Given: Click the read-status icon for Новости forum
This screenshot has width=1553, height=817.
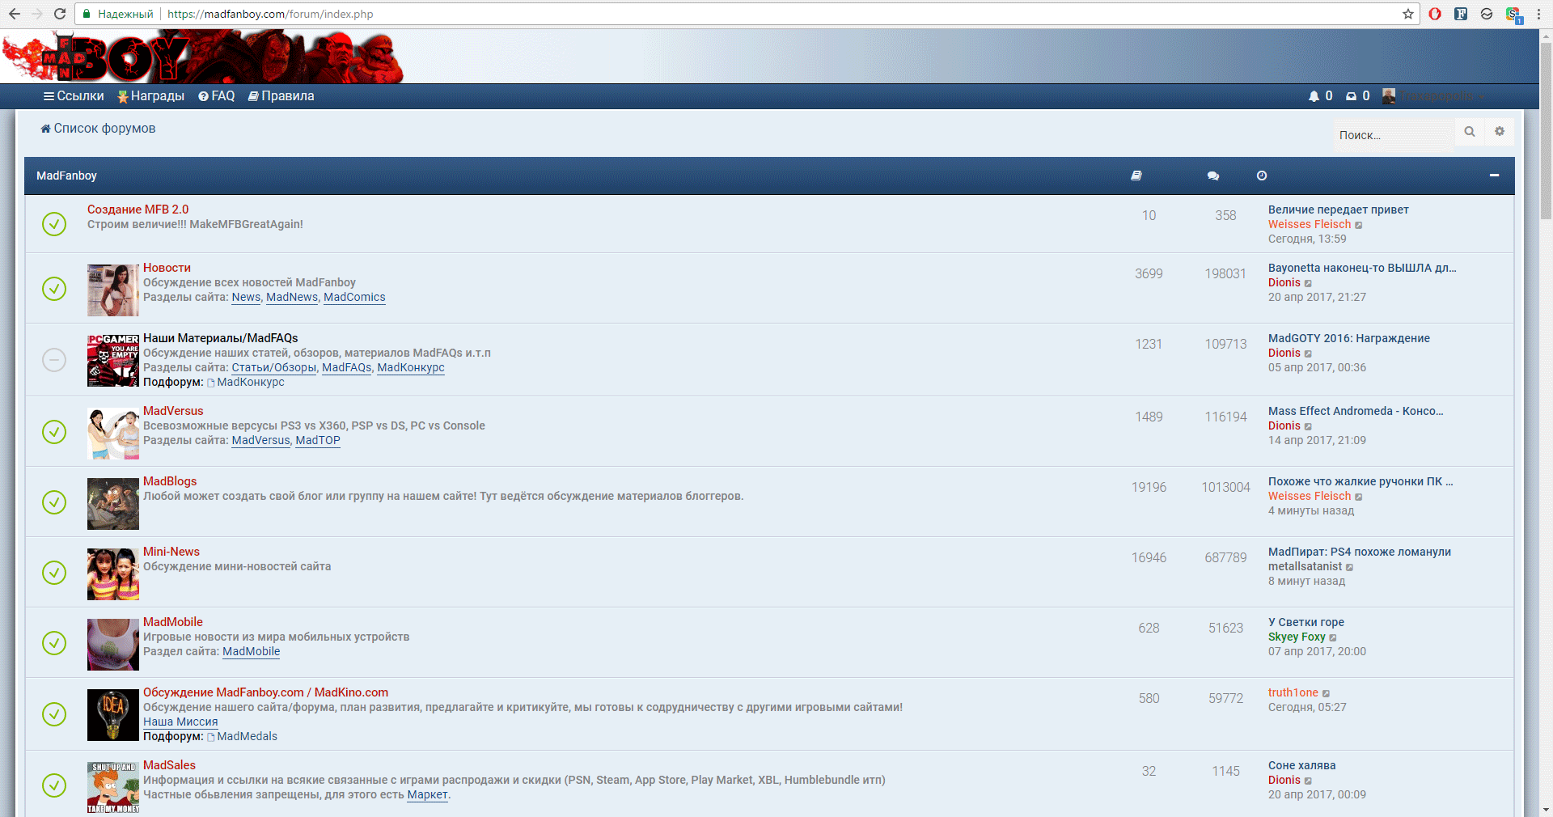Looking at the screenshot, I should click(54, 289).
